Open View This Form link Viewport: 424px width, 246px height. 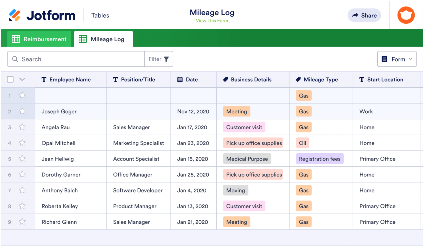(212, 20)
